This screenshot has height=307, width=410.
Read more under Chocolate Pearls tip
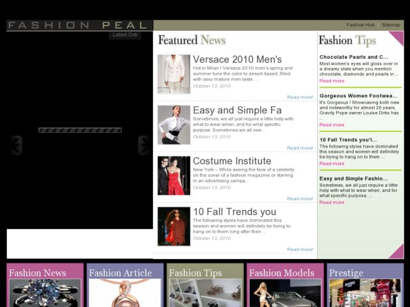click(332, 81)
